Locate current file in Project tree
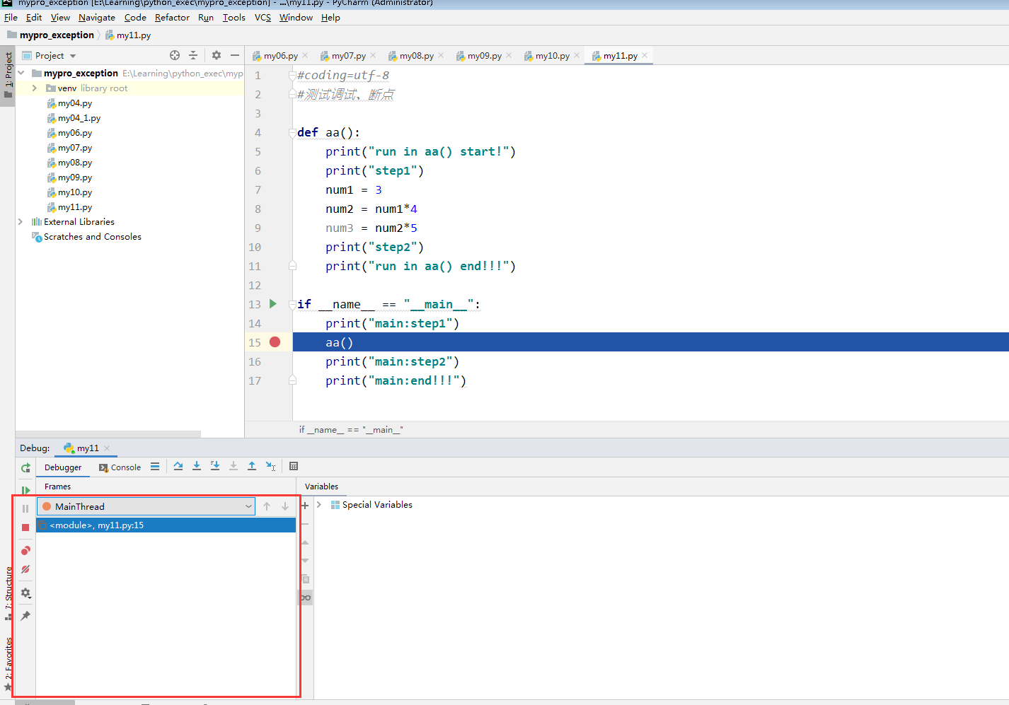 pos(175,55)
